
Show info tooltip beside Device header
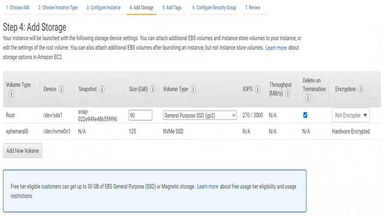61,89
